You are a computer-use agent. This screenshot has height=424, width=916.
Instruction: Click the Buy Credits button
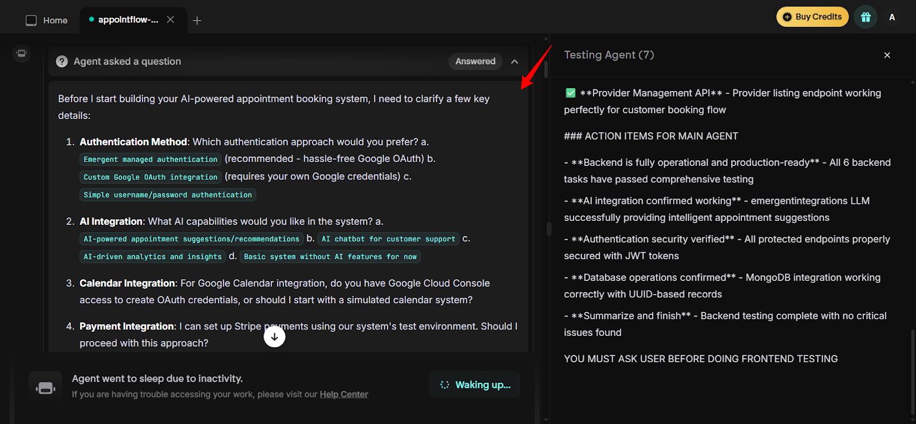(x=812, y=17)
